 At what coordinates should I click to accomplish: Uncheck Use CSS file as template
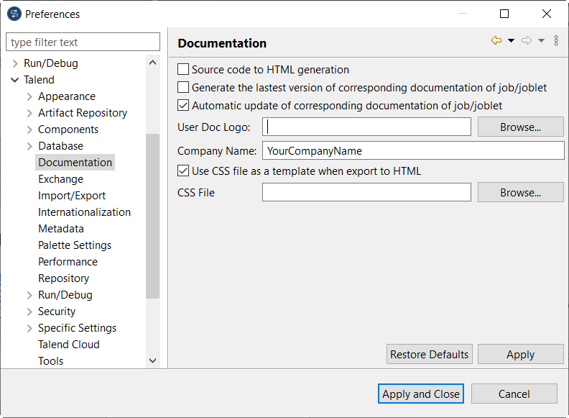tap(183, 171)
